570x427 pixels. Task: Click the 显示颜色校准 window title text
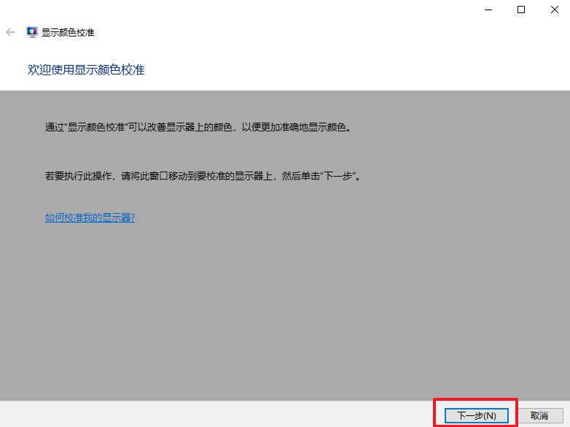[68, 32]
